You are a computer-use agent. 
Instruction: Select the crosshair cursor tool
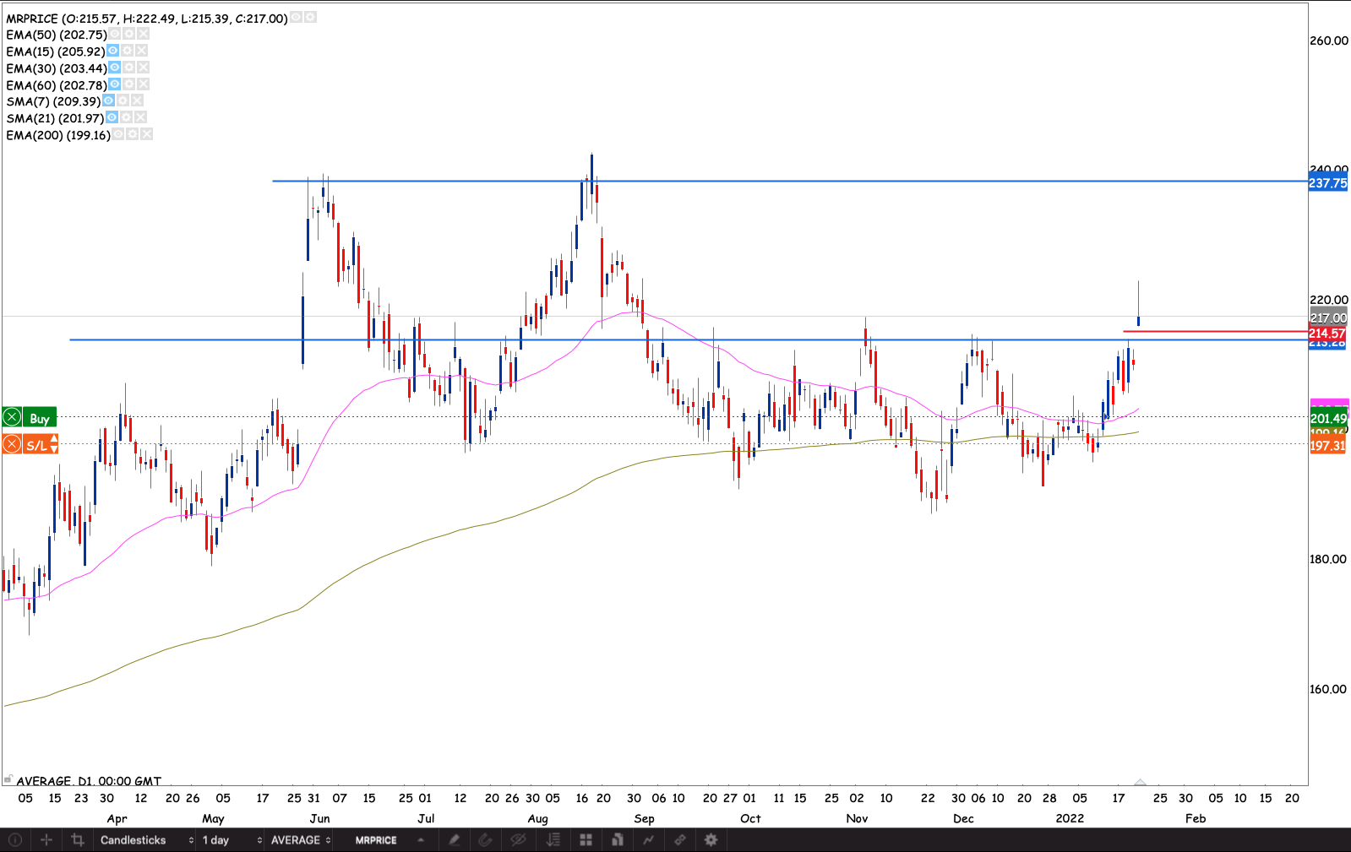[x=46, y=839]
